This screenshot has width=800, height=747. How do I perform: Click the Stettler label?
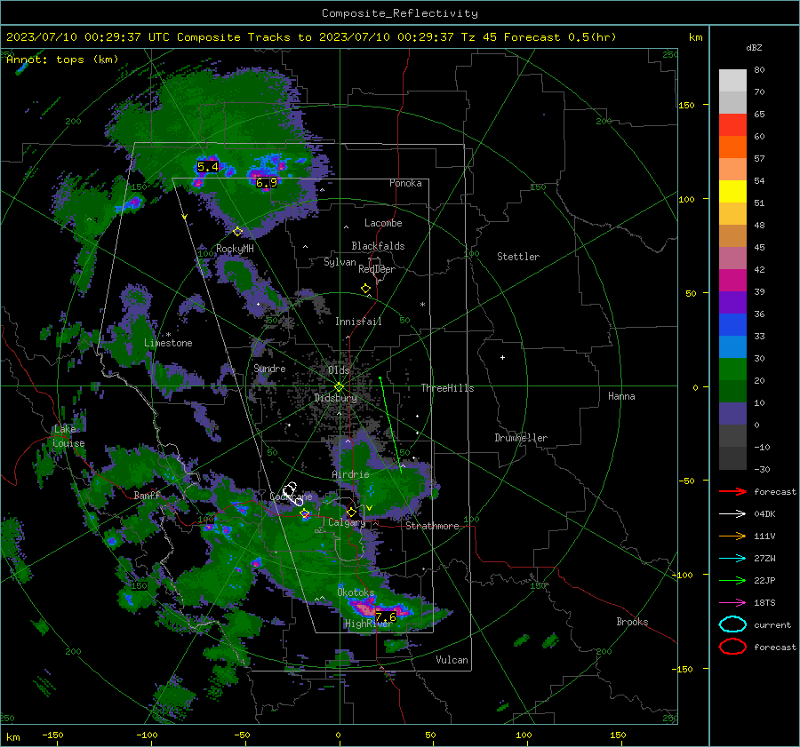pyautogui.click(x=518, y=257)
